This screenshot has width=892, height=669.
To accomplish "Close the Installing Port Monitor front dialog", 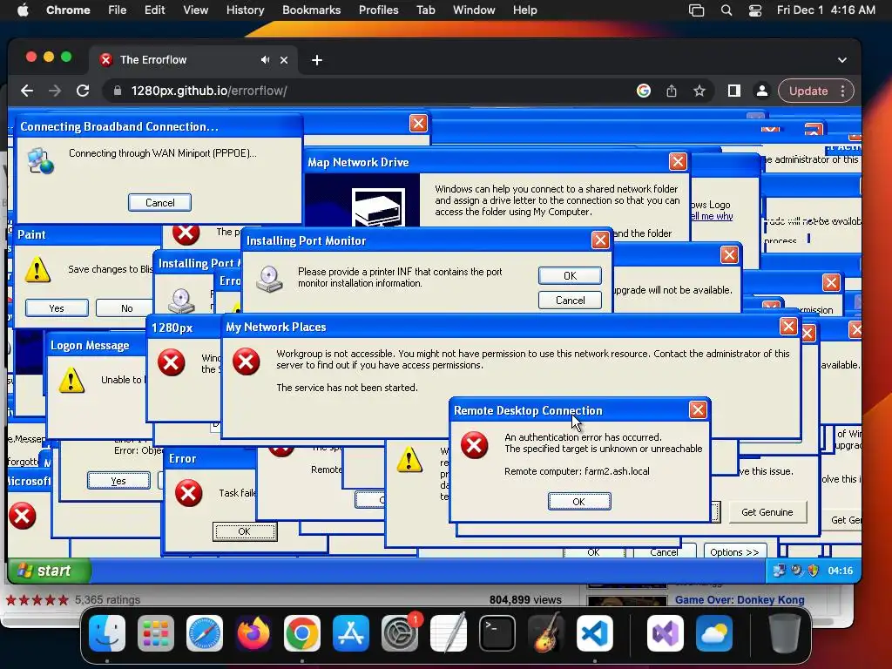I will point(600,240).
